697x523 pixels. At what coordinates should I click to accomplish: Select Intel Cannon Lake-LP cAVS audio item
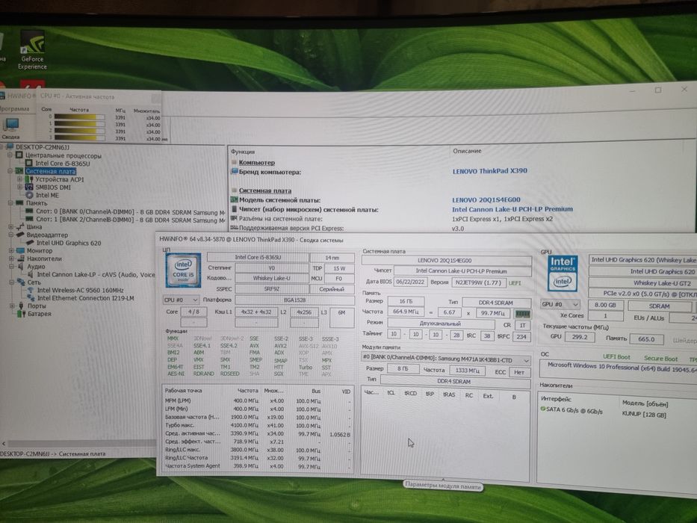tap(96, 275)
